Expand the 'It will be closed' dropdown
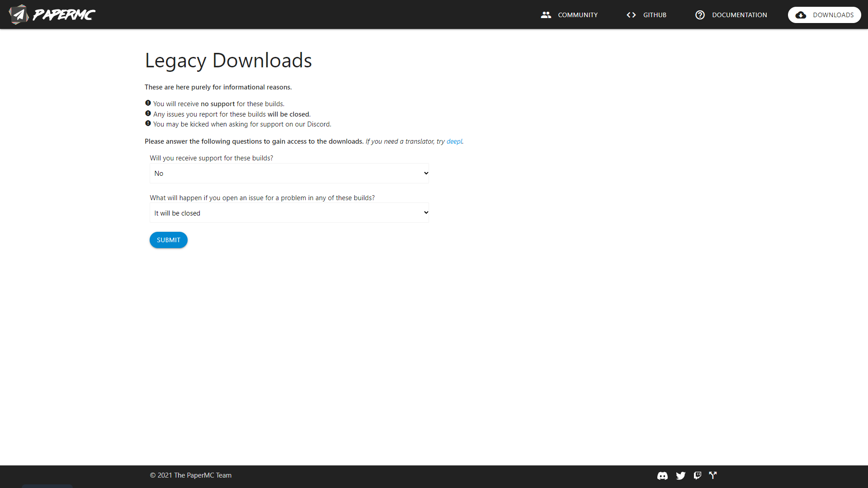This screenshot has width=868, height=488. click(x=289, y=213)
